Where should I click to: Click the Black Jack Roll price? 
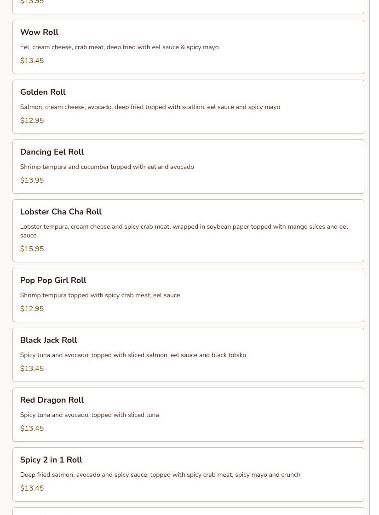[x=32, y=369]
